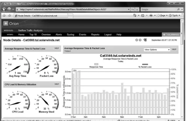Open the Help menu item

click(x=119, y=34)
